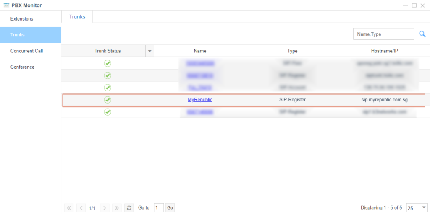Open Conference in the left sidebar

click(23, 67)
